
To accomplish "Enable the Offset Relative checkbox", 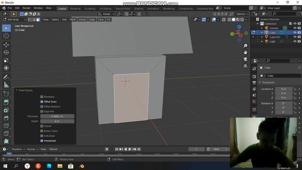I will [42, 107].
